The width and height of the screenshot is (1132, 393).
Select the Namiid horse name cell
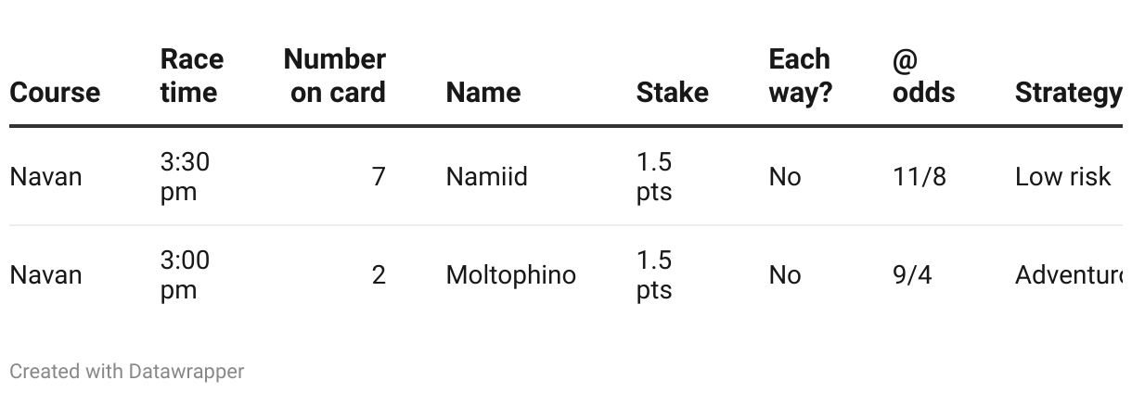pyautogui.click(x=487, y=177)
